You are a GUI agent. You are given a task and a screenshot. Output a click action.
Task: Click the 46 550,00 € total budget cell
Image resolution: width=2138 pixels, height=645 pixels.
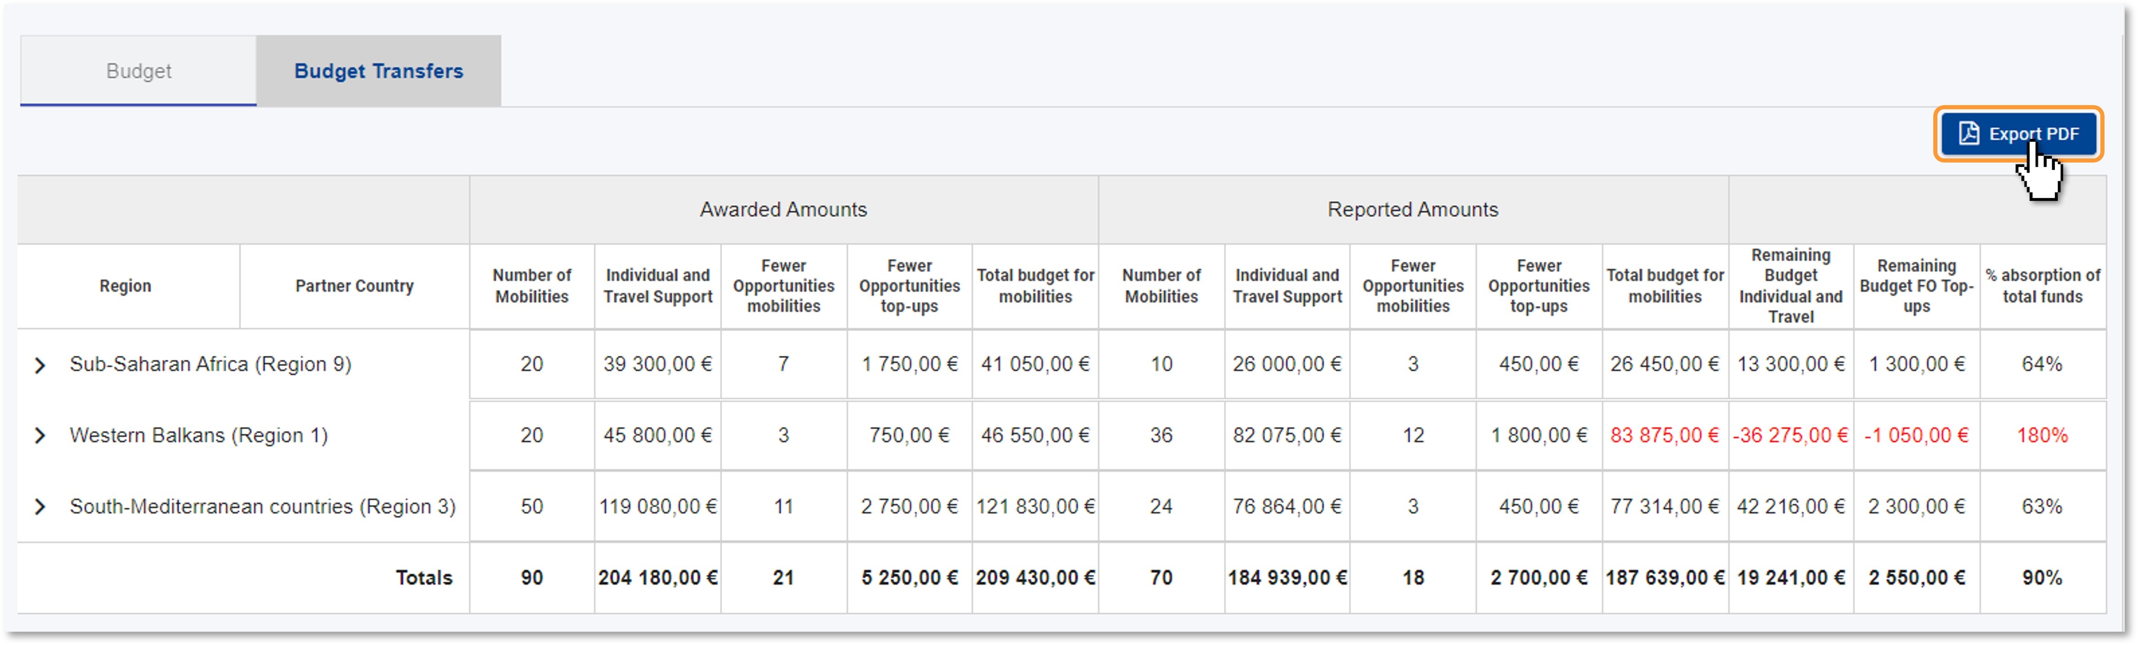click(1035, 436)
